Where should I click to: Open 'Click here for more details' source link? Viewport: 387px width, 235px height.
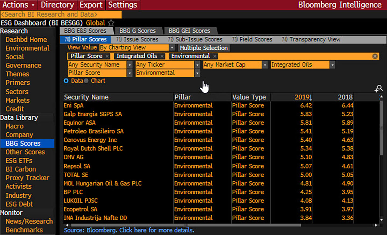[x=157, y=230]
